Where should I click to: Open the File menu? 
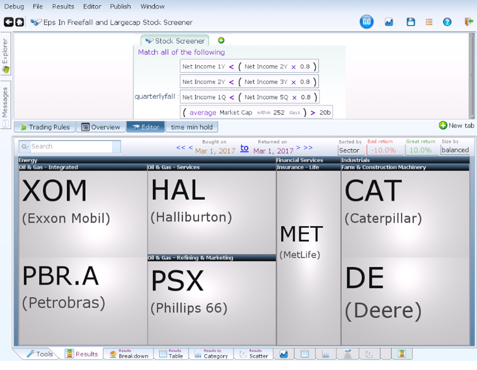(x=38, y=6)
